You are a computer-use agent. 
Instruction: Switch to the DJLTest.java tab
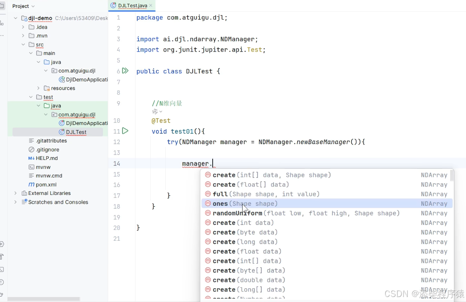[133, 5]
